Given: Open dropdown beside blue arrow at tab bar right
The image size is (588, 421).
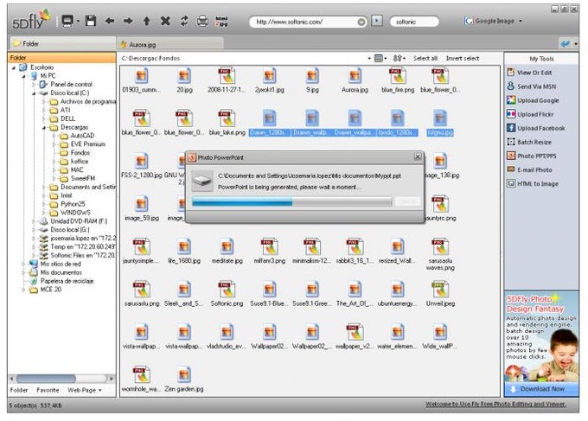Looking at the screenshot, I should 576,44.
